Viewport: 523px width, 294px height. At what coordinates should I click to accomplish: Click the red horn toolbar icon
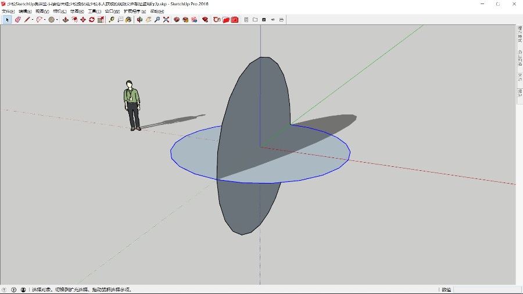tap(217, 20)
